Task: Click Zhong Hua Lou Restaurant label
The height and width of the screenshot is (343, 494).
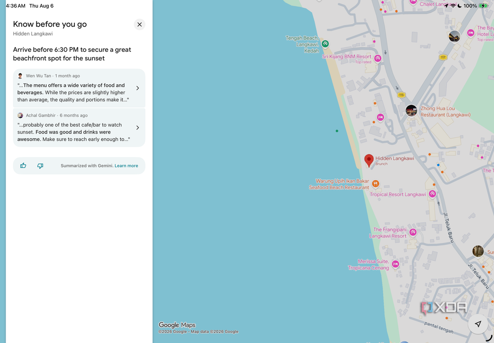Action: 446,112
